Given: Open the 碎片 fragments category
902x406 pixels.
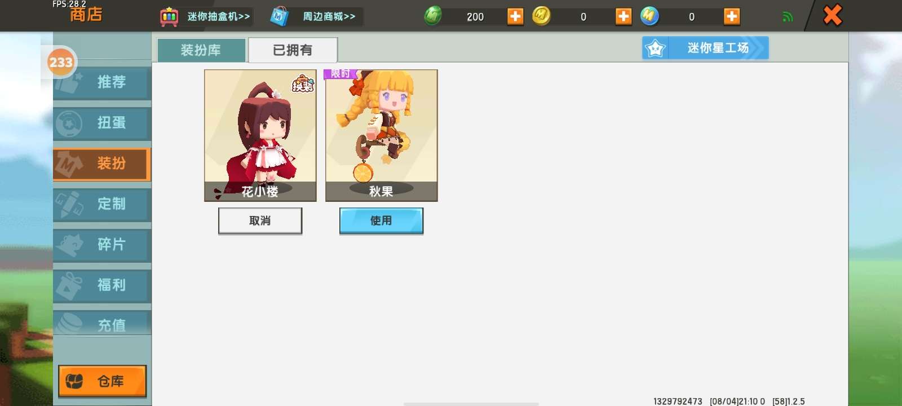Looking at the screenshot, I should pos(102,245).
